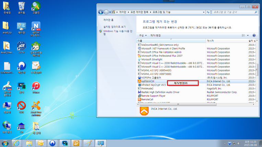
Task: Open the network desktop icon with globe
Action: (x=7, y=127)
